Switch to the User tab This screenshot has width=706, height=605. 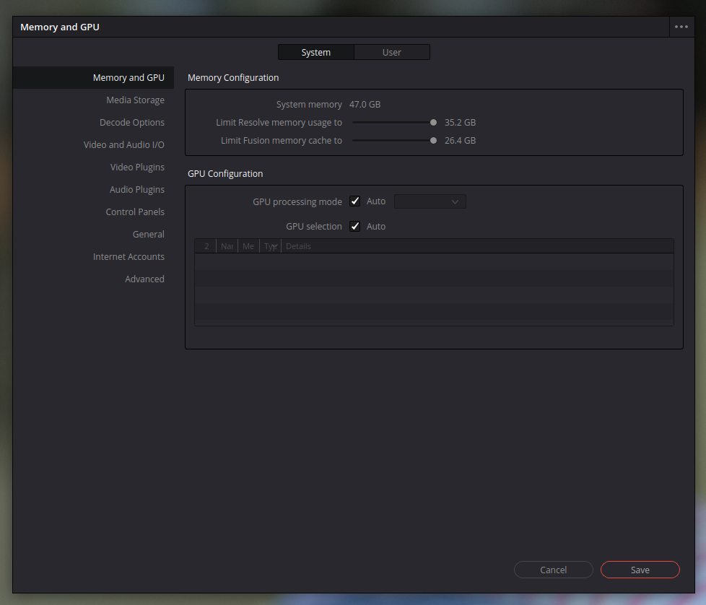pos(392,52)
